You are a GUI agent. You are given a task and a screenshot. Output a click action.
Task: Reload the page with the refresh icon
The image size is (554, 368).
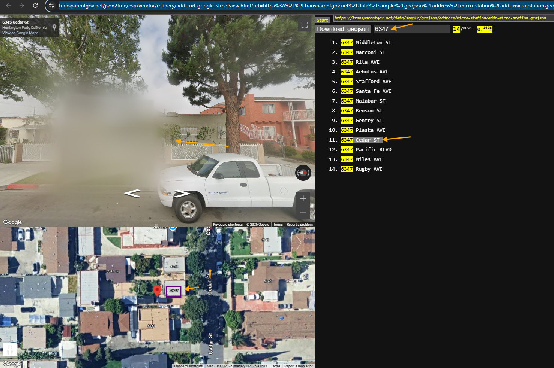(x=35, y=6)
